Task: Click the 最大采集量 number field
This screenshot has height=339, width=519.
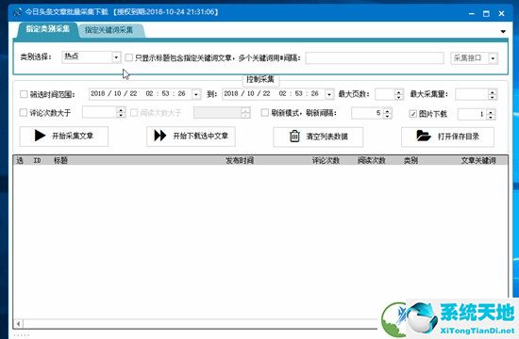Action: pyautogui.click(x=472, y=94)
